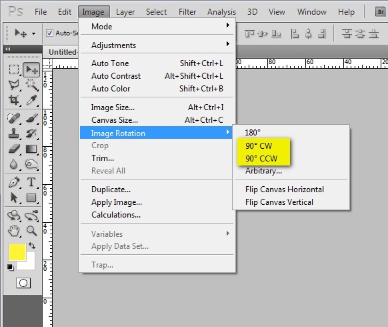Open the File menu
This screenshot has width=388, height=327.
coord(41,11)
